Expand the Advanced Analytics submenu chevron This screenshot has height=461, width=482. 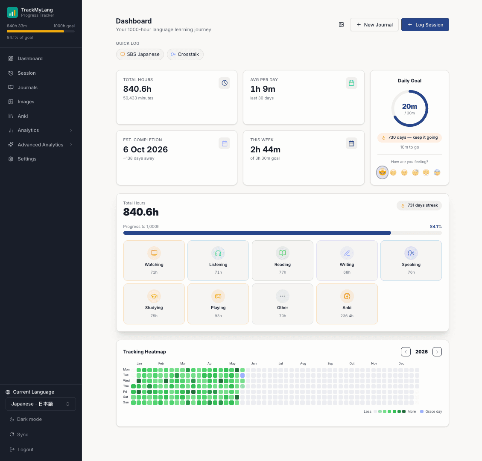coord(71,144)
